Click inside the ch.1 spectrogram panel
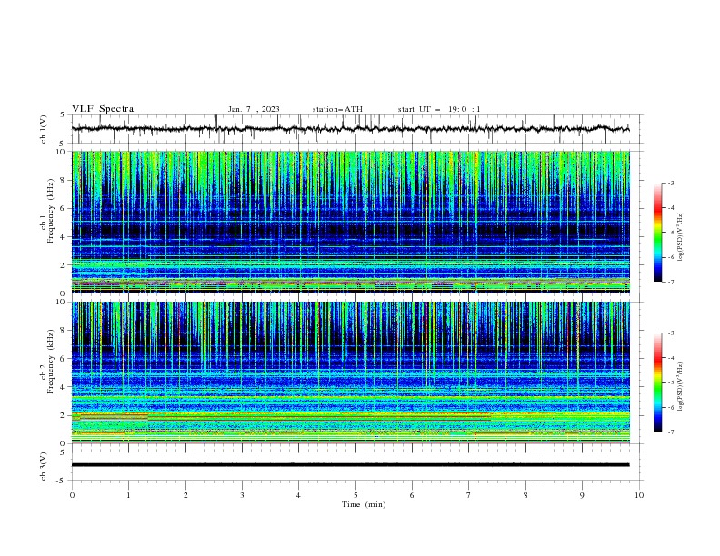This screenshot has height=556, width=720. pyautogui.click(x=350, y=222)
